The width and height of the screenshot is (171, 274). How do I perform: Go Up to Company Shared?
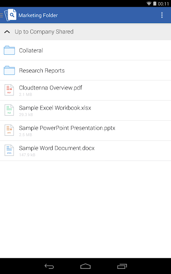tap(85, 32)
